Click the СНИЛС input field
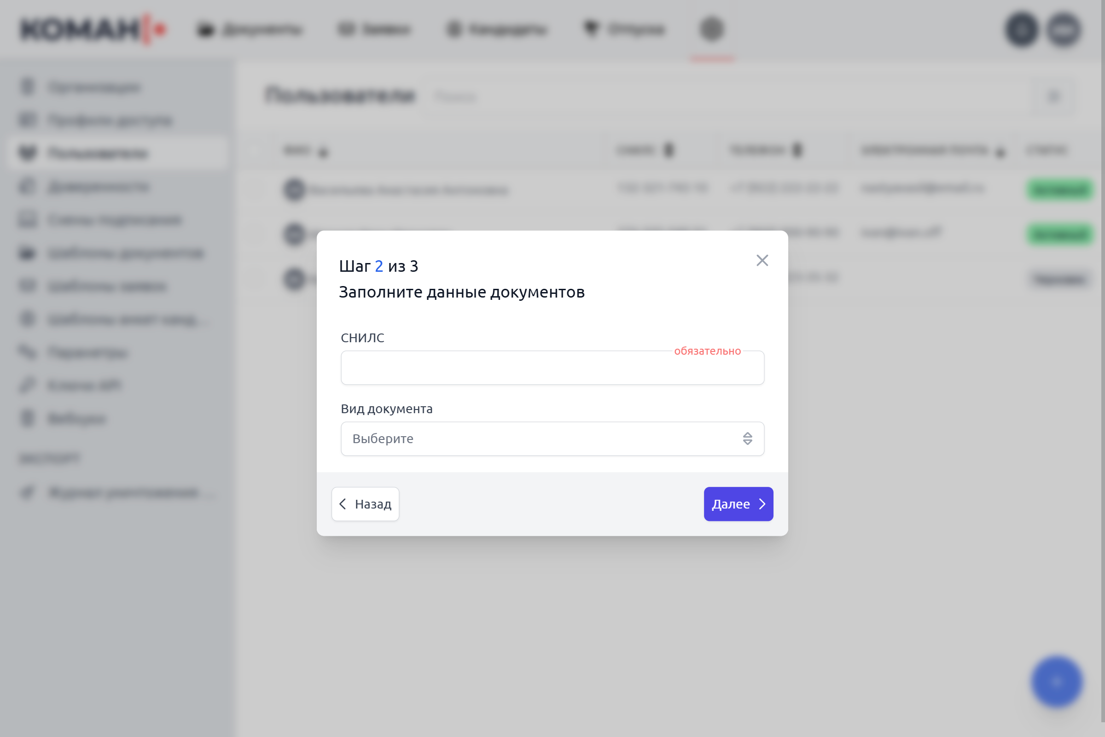Screen dimensions: 1105x737 click(552, 368)
